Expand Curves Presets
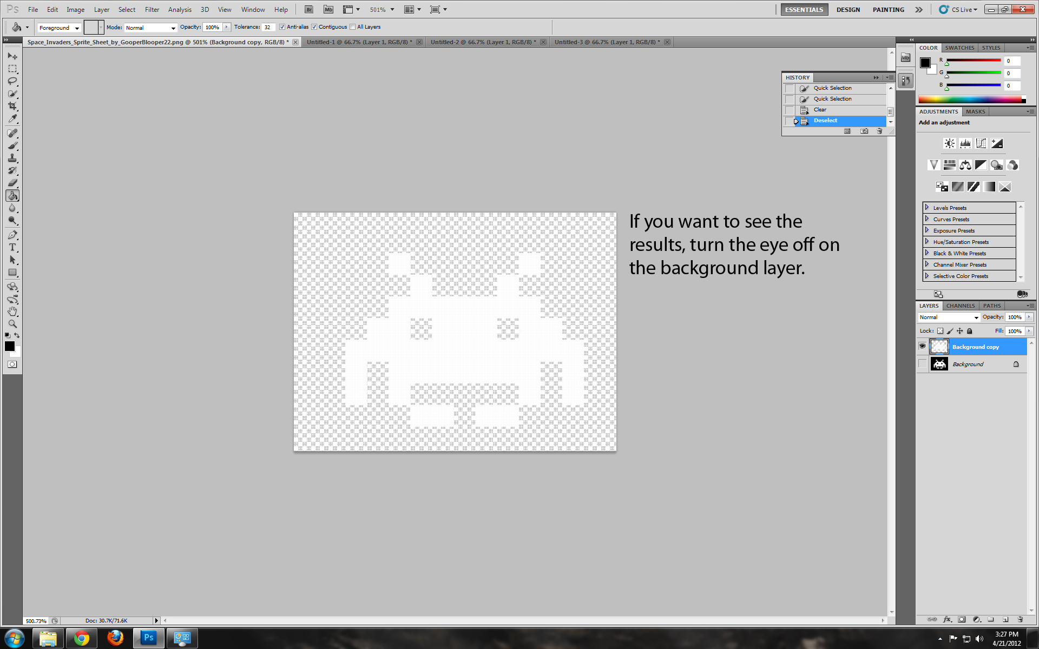 [927, 219]
